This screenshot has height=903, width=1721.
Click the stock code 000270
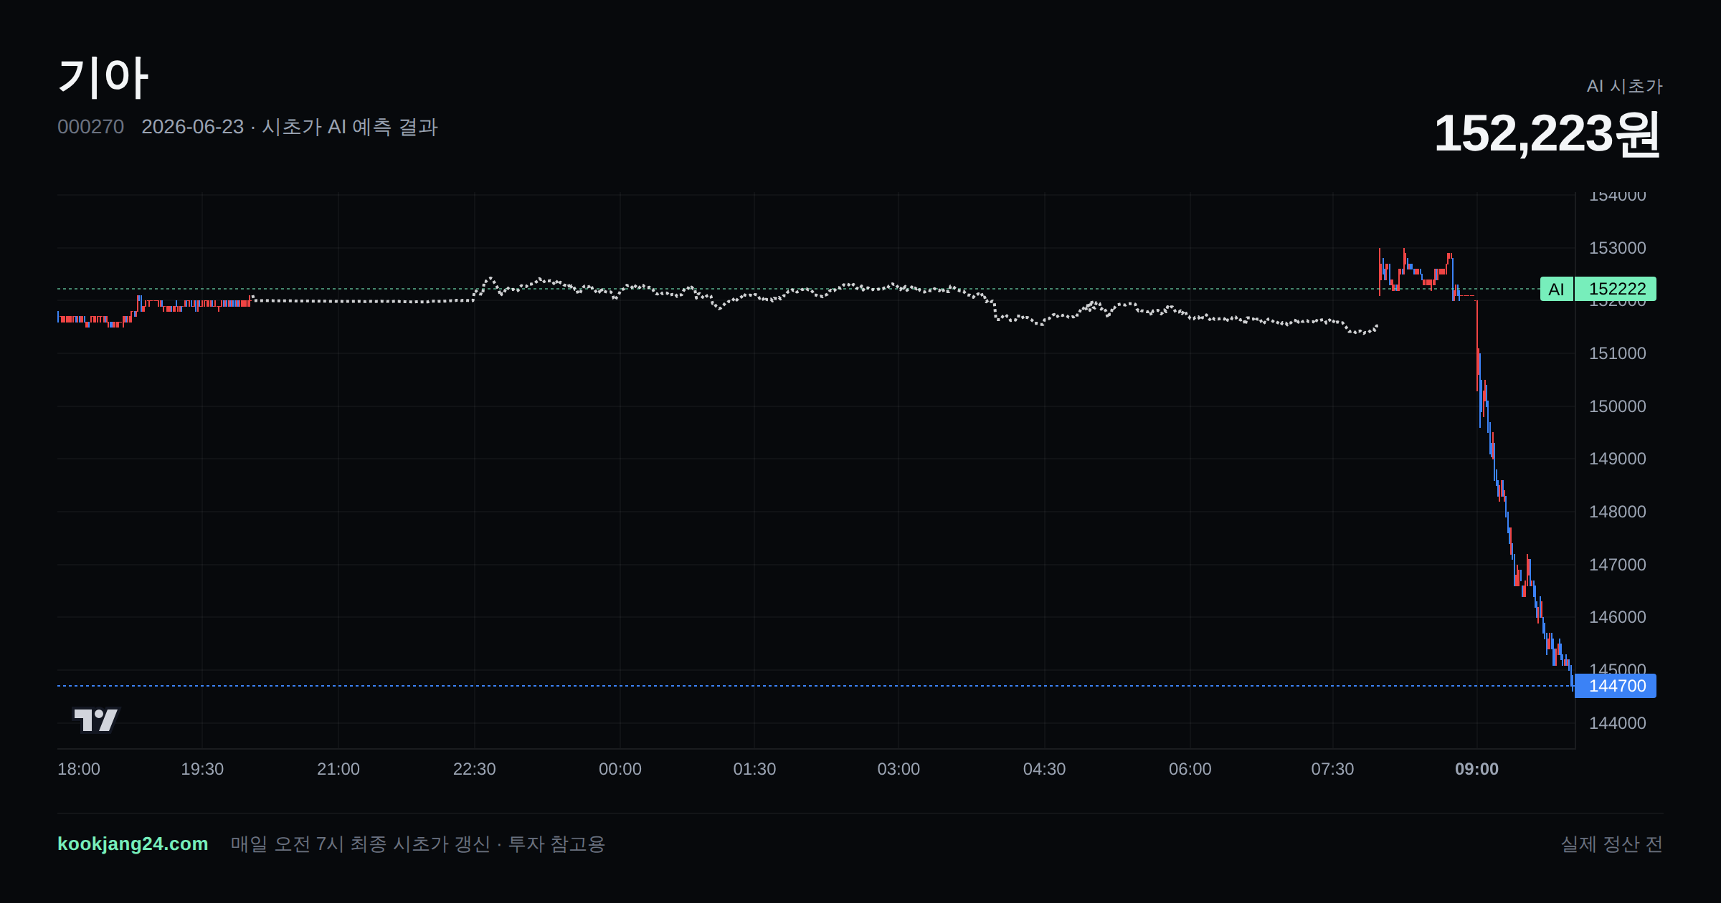click(90, 127)
